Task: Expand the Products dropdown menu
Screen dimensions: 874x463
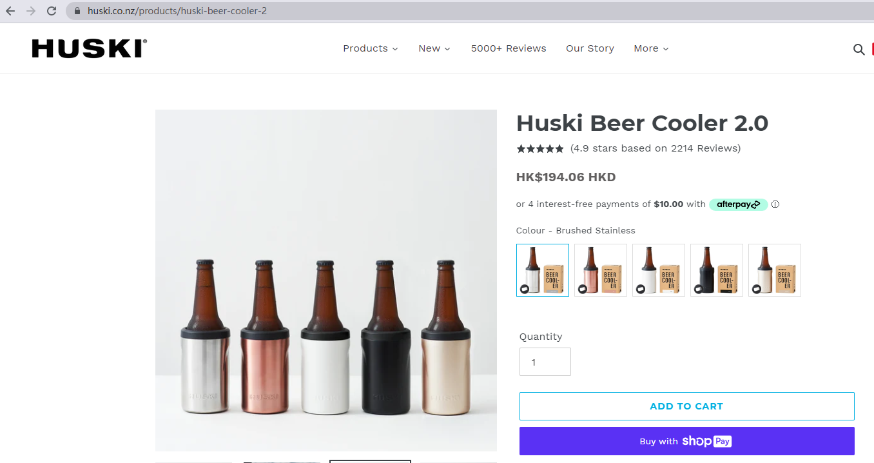Action: (370, 48)
